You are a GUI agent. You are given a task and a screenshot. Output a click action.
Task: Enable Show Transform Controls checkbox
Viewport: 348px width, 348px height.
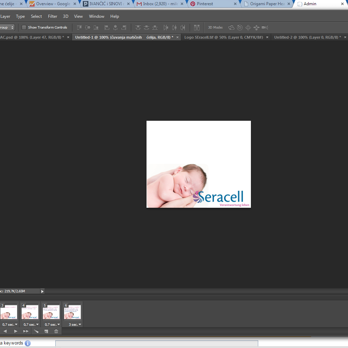[24, 27]
